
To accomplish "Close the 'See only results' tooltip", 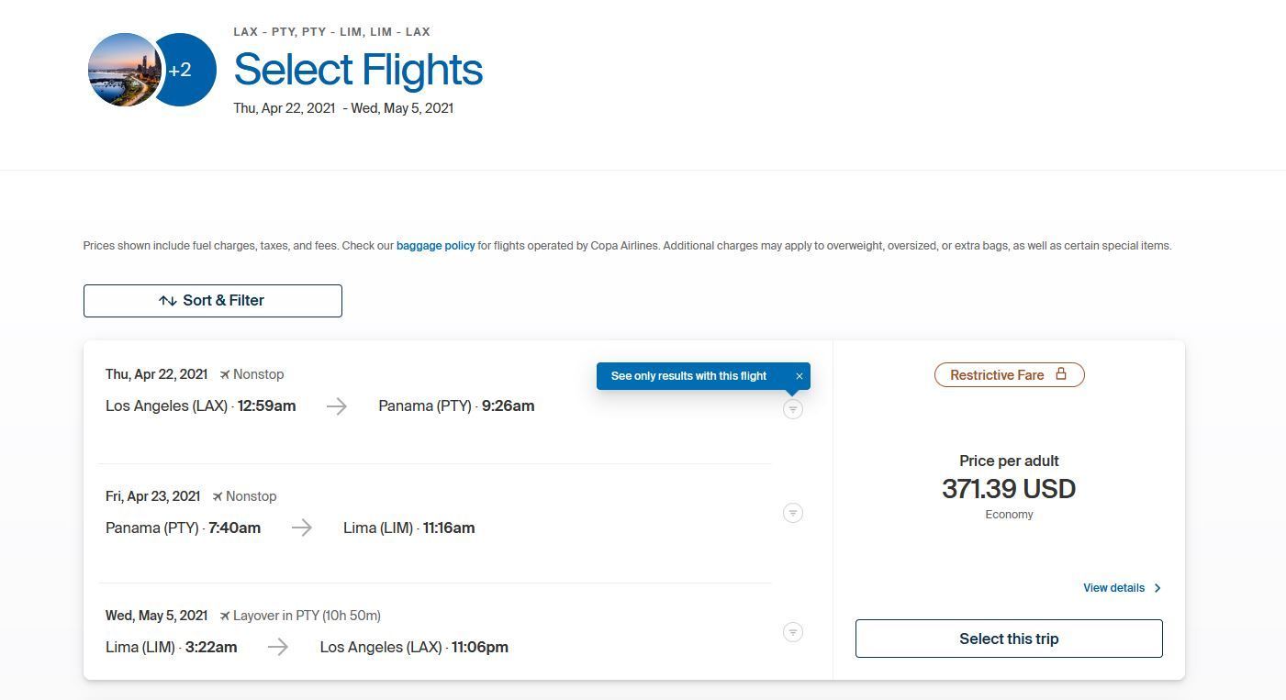I will [800, 376].
